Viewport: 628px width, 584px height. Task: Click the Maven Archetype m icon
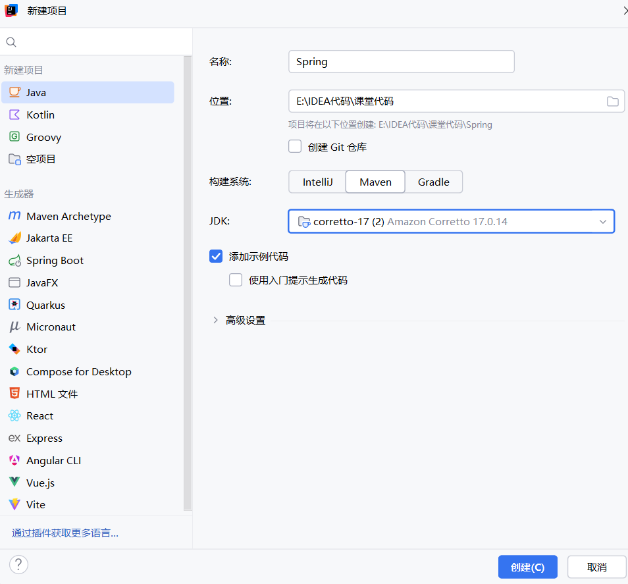14,215
